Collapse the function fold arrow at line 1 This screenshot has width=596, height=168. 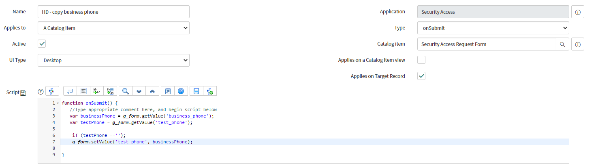(58, 103)
